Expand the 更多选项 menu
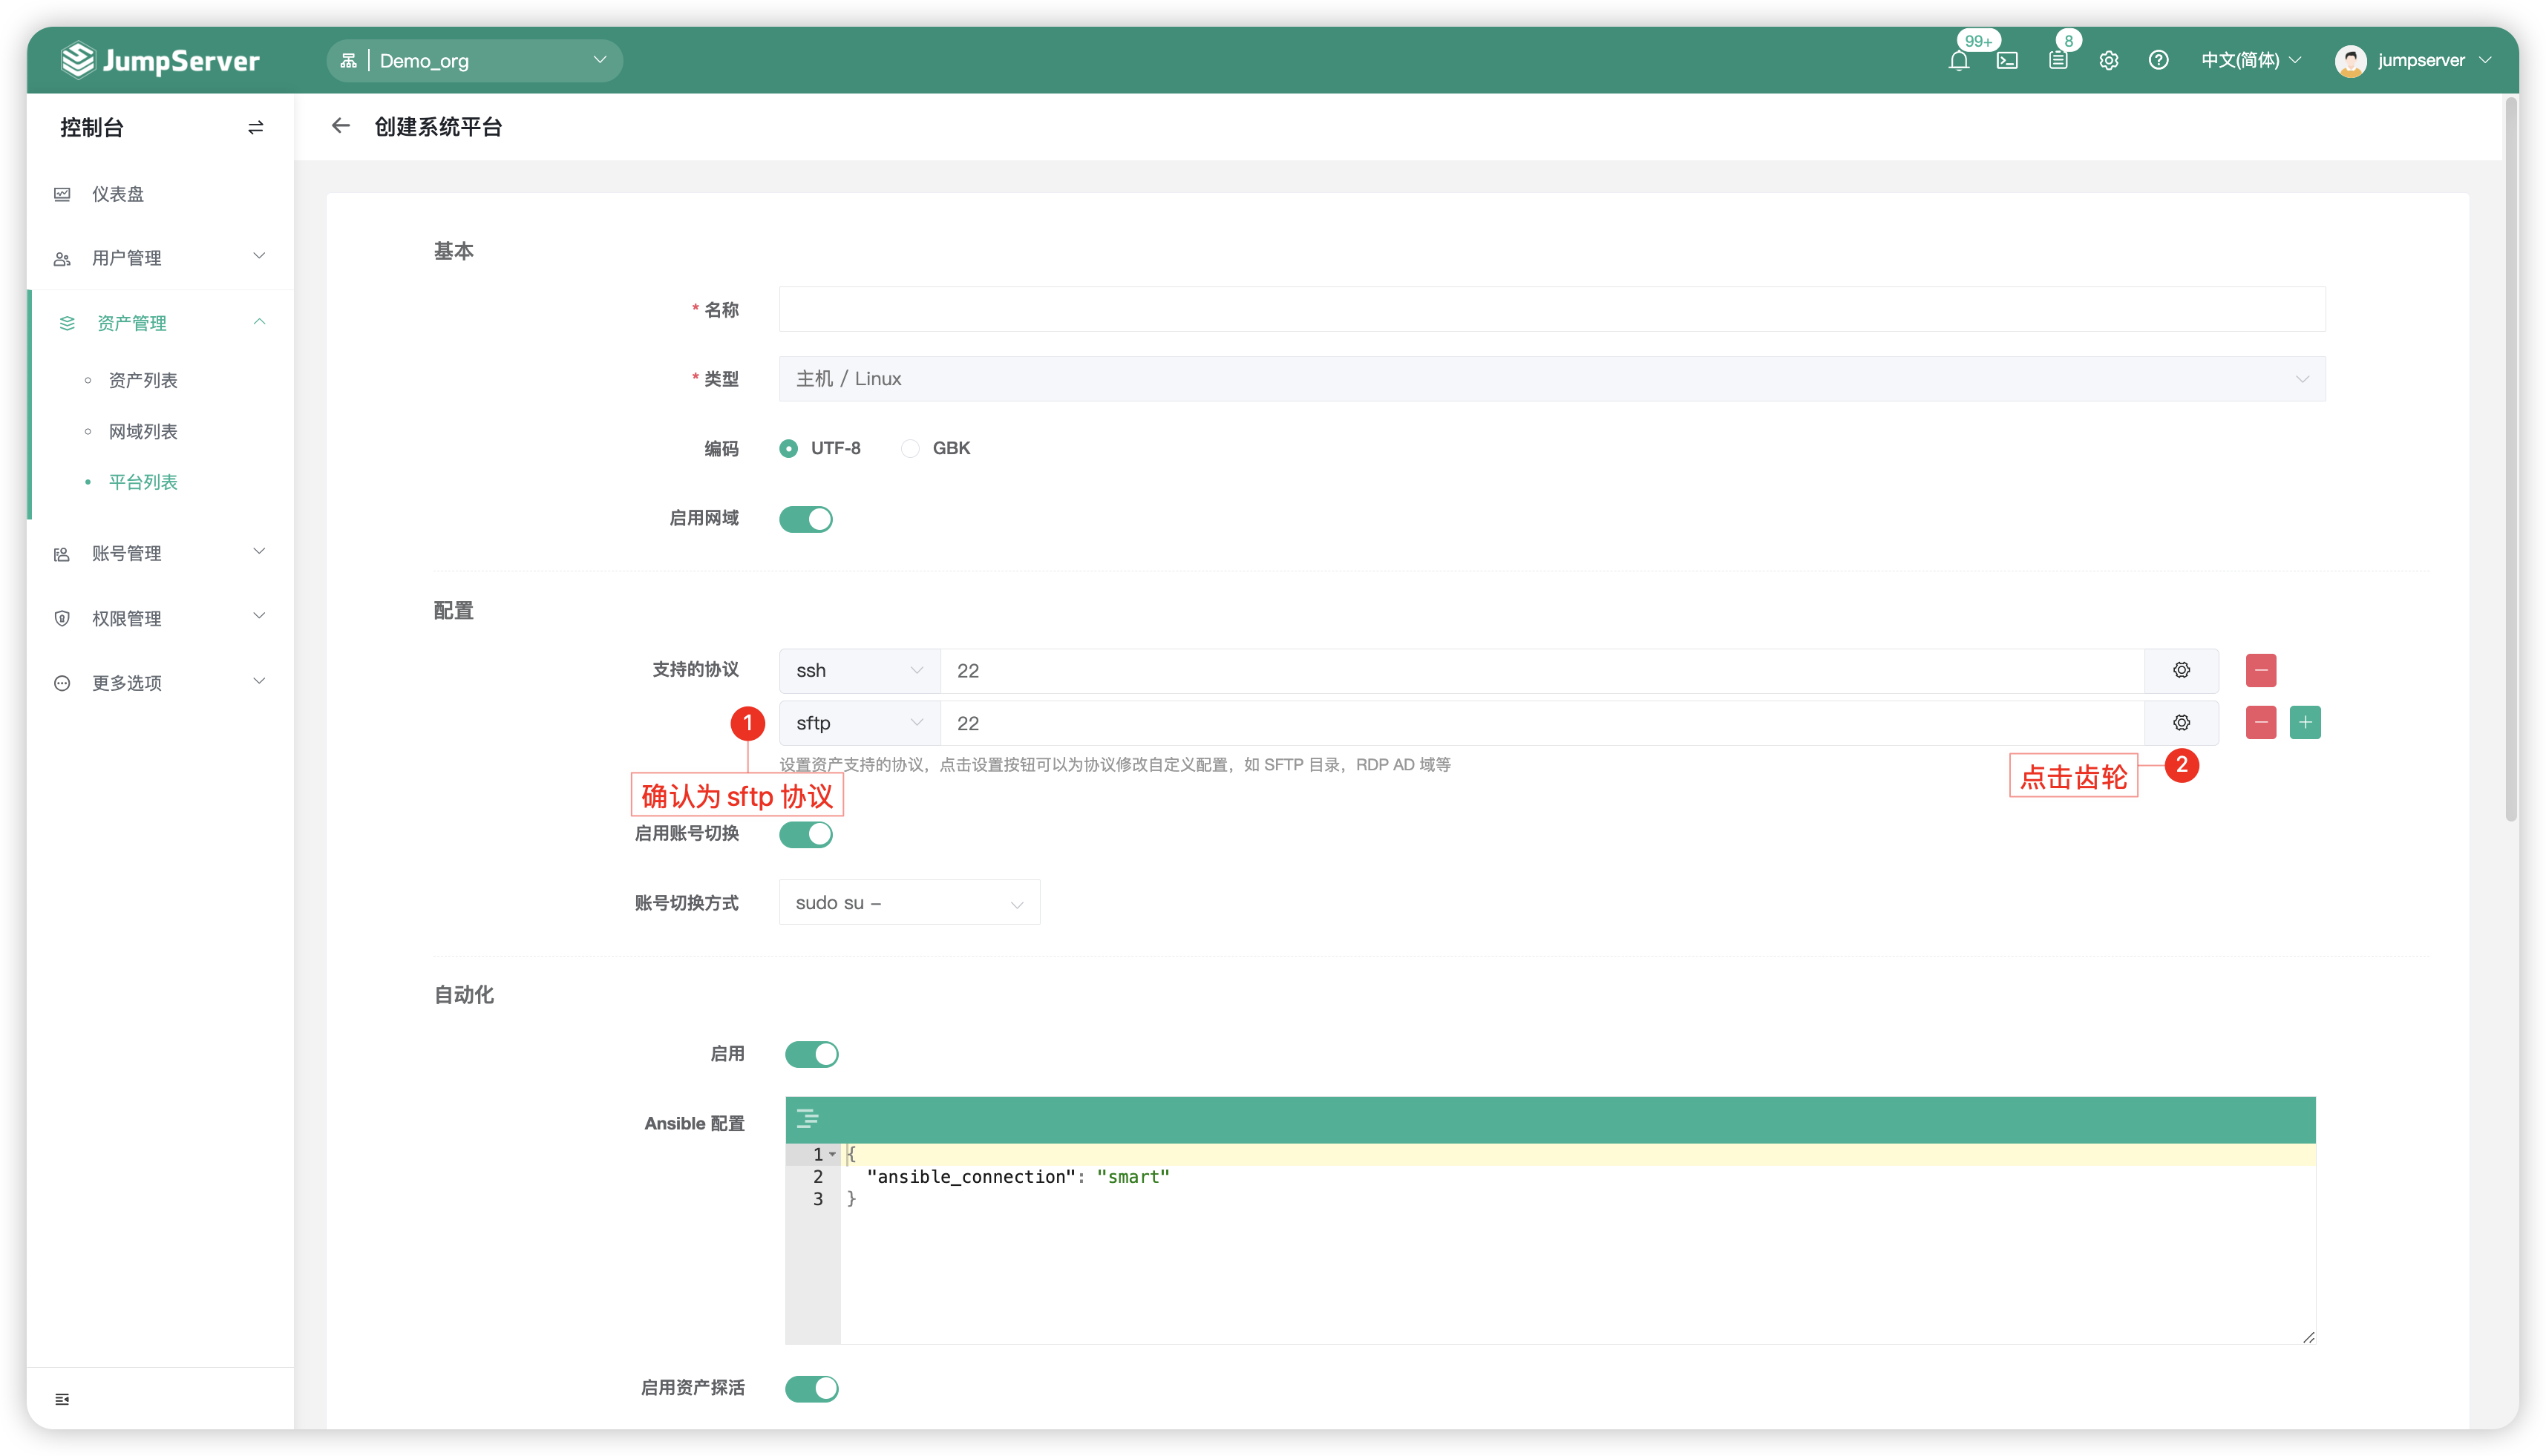The image size is (2546, 1456). 160,683
